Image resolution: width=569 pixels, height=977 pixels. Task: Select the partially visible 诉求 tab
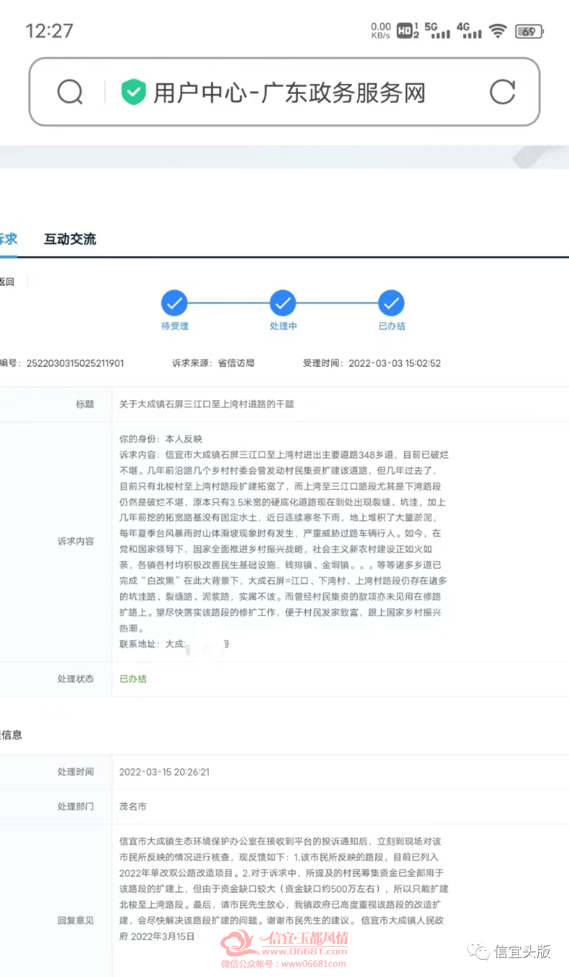point(8,239)
